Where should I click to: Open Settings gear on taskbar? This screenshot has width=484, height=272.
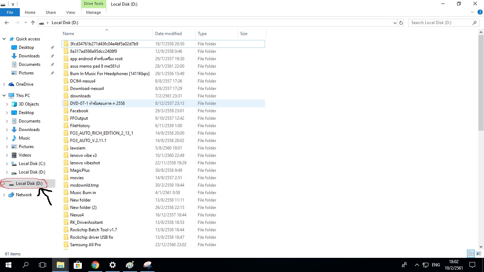(112, 265)
